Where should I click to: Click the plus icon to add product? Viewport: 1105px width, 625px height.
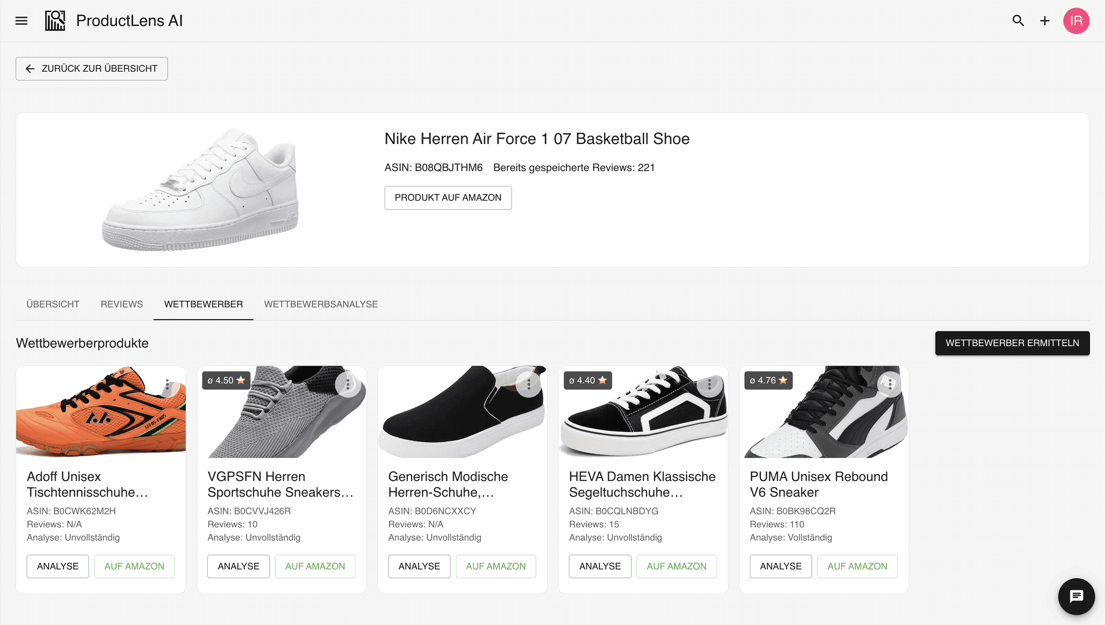point(1045,20)
